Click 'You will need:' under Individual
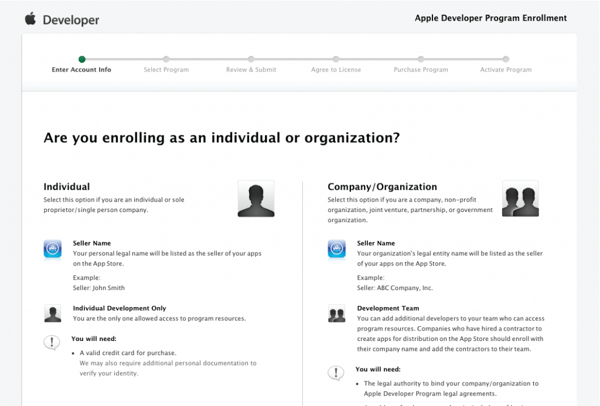600x406 pixels. (94, 339)
